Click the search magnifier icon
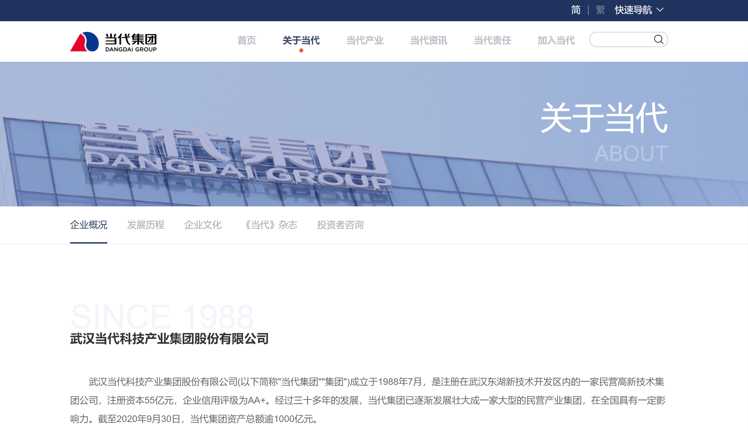748x430 pixels. pos(659,39)
